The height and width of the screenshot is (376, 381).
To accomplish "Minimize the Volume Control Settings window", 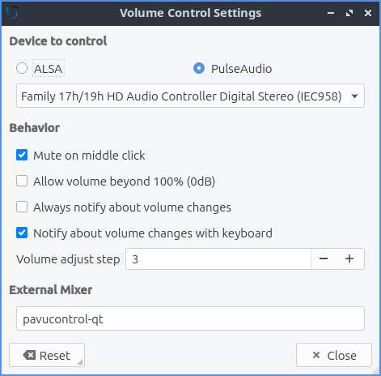I will [x=331, y=13].
